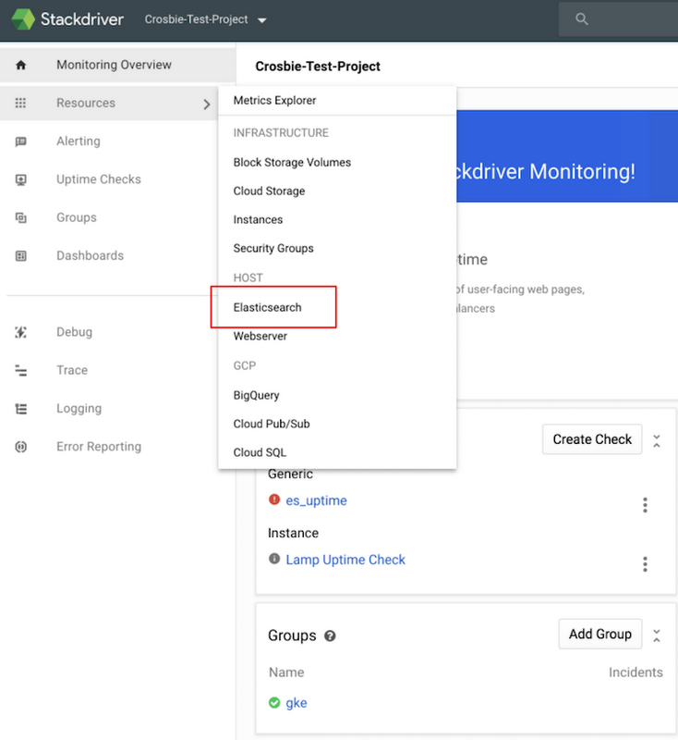
Task: Click the Create Check button
Action: (592, 439)
